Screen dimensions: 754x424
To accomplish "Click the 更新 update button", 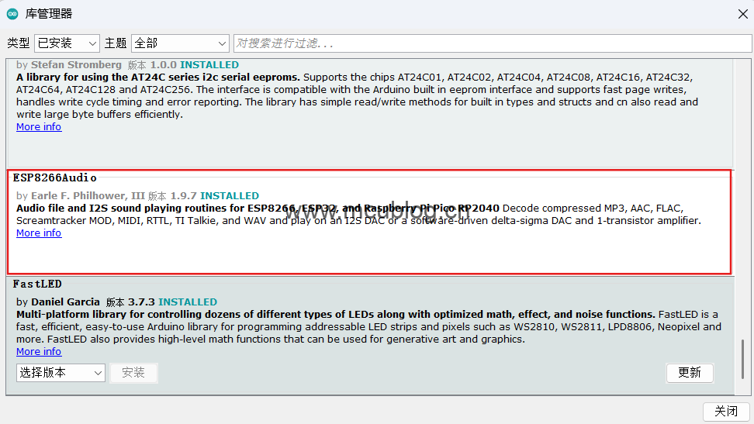I will [690, 373].
